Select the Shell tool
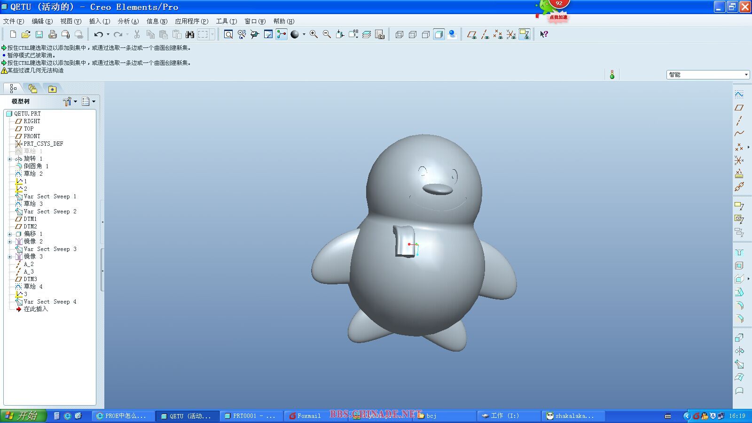752x423 pixels. 739,266
